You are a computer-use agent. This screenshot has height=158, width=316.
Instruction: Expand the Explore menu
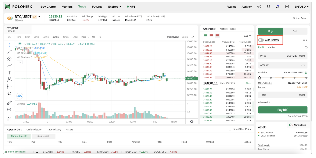115,7
